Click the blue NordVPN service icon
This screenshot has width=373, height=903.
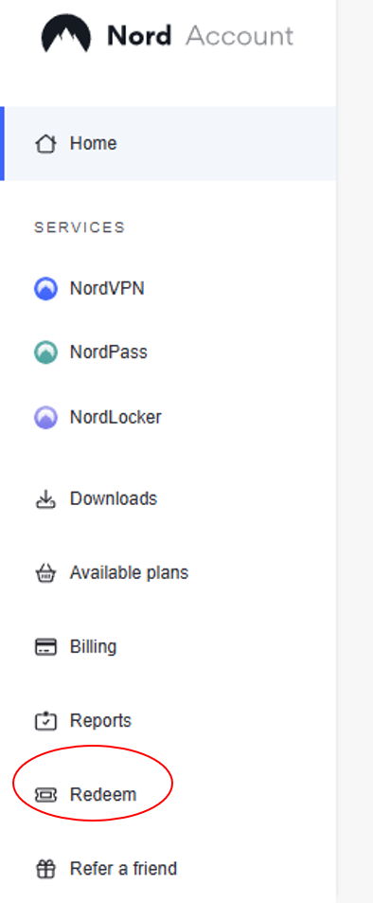coord(45,288)
